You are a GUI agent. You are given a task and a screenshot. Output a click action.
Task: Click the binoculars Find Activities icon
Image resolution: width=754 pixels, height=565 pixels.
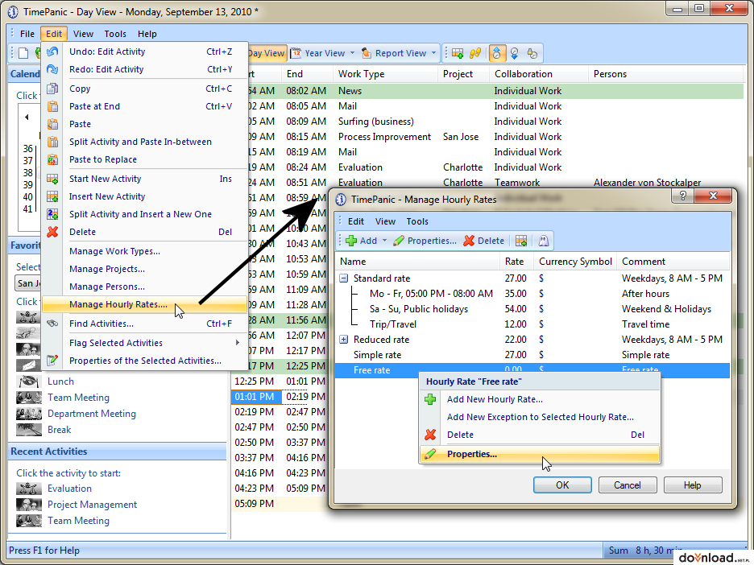(x=52, y=324)
